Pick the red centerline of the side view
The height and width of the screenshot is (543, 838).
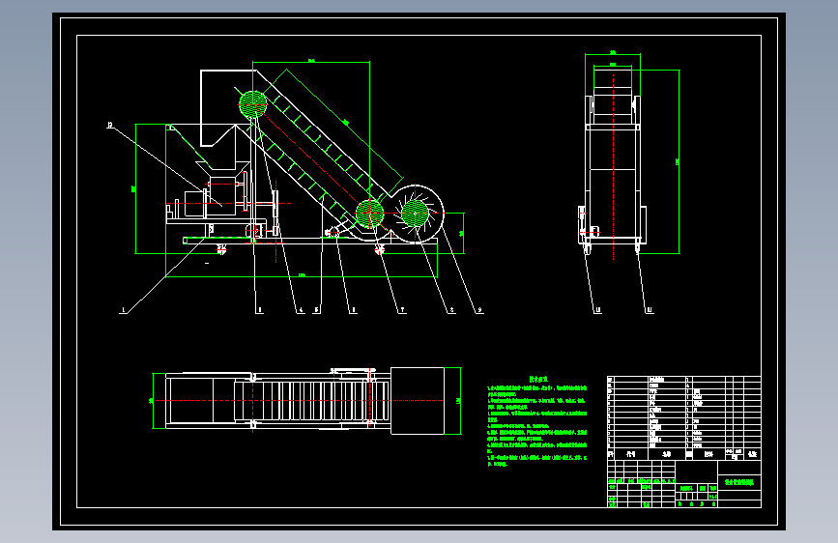pyautogui.click(x=613, y=167)
